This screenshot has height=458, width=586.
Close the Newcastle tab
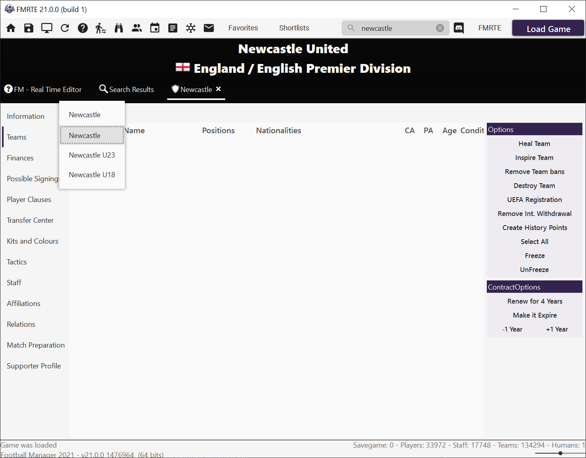tap(218, 89)
